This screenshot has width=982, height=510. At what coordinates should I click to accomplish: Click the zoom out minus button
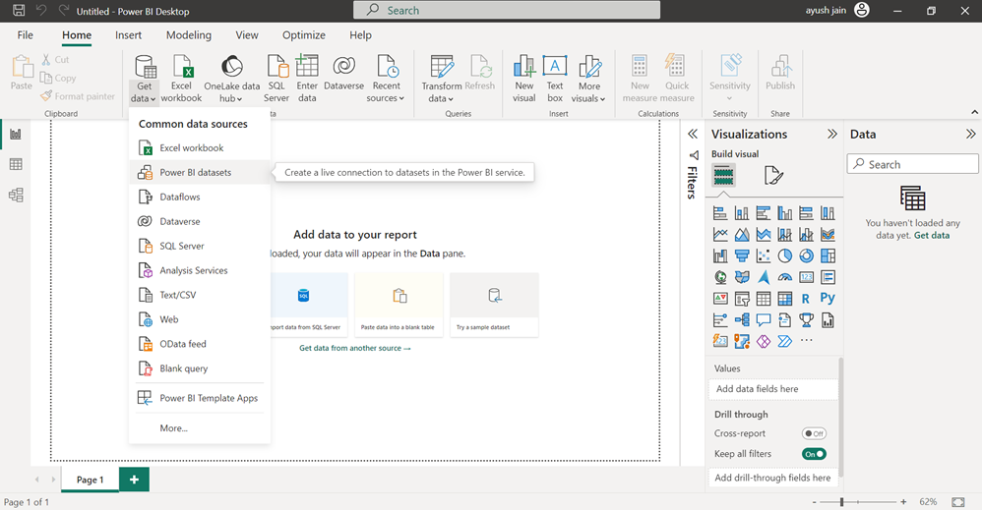coord(814,502)
